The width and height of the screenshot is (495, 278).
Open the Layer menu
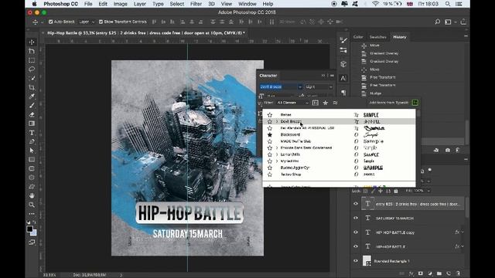(x=139, y=4)
